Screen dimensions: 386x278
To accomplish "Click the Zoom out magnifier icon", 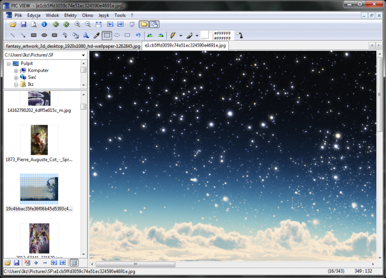I will coord(88,24).
